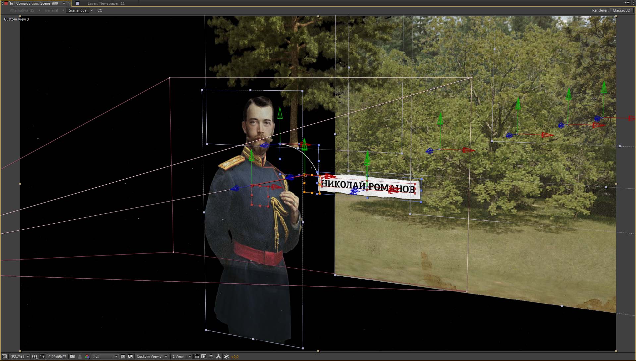Open the grid and guide options icon

(x=34, y=356)
